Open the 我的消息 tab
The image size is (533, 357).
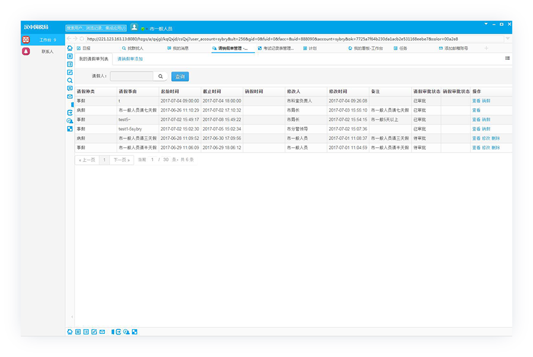tap(178, 48)
